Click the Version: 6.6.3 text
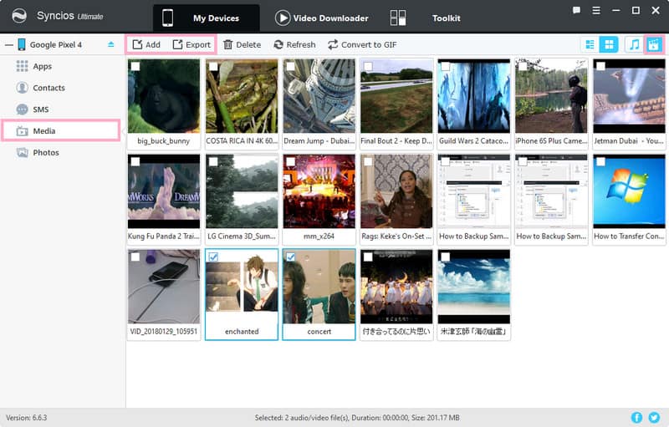This screenshot has height=427, width=669. pyautogui.click(x=27, y=418)
